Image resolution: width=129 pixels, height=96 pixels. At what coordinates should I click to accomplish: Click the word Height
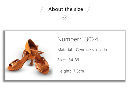63,71
